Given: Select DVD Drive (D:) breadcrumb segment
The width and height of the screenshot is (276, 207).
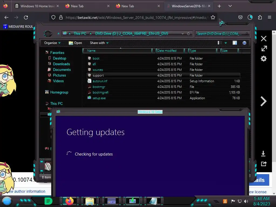Looking at the screenshot, I should (x=132, y=33).
